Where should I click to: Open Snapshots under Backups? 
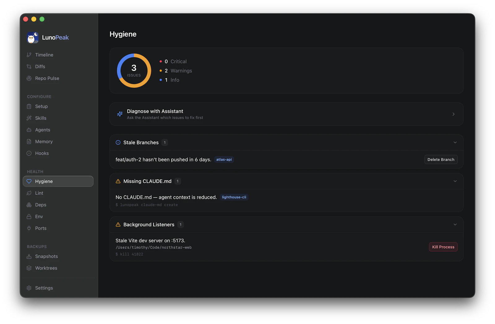(58, 256)
